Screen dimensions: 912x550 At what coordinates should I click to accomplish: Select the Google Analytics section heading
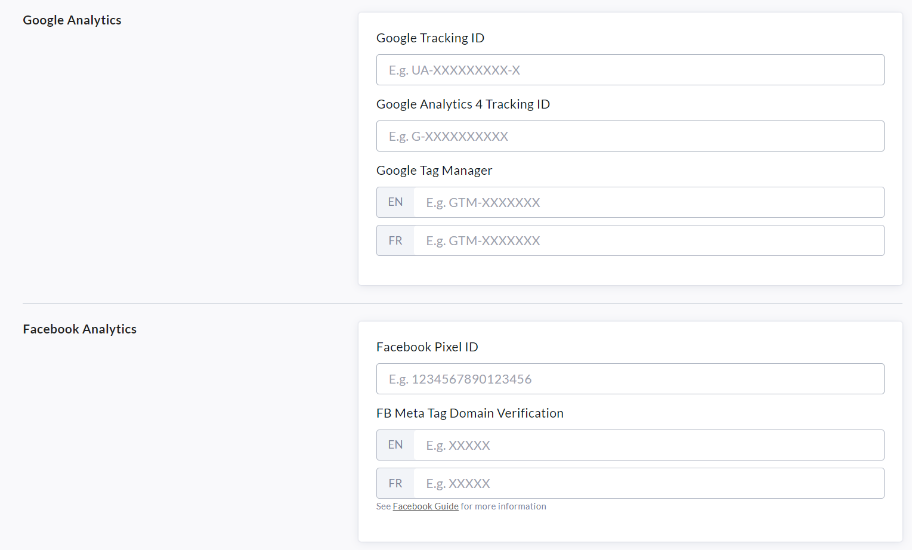pos(72,20)
